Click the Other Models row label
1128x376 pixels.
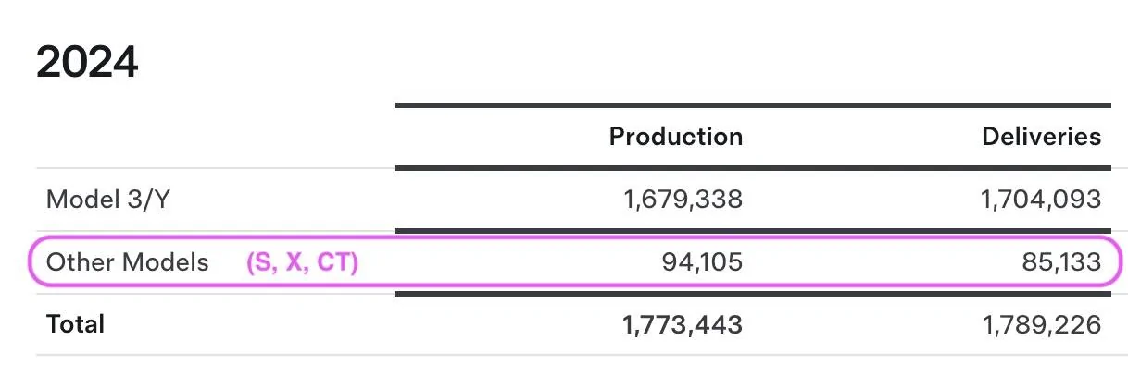(128, 261)
